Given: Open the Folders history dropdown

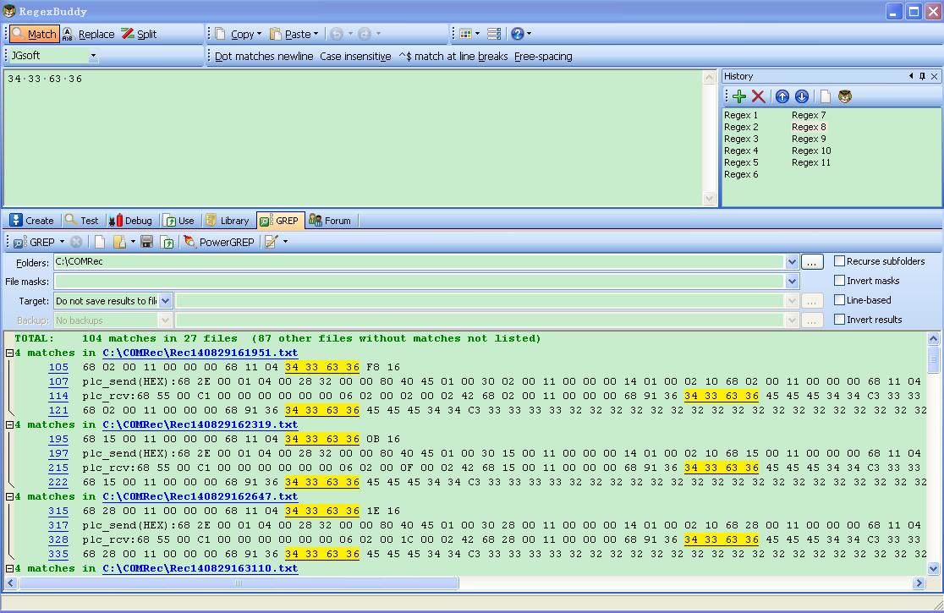Looking at the screenshot, I should pyautogui.click(x=792, y=261).
